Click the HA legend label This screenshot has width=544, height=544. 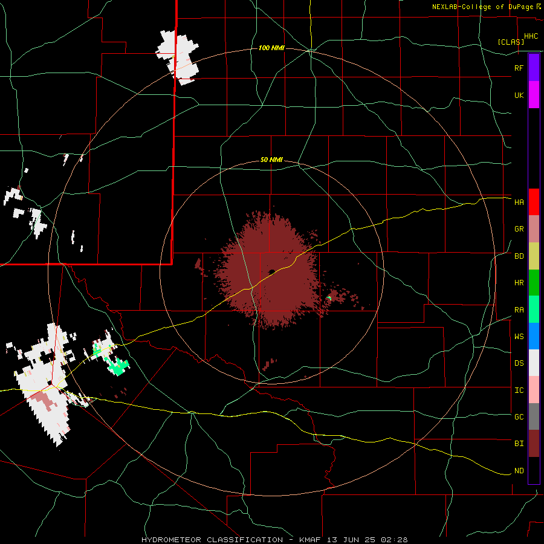pos(519,202)
